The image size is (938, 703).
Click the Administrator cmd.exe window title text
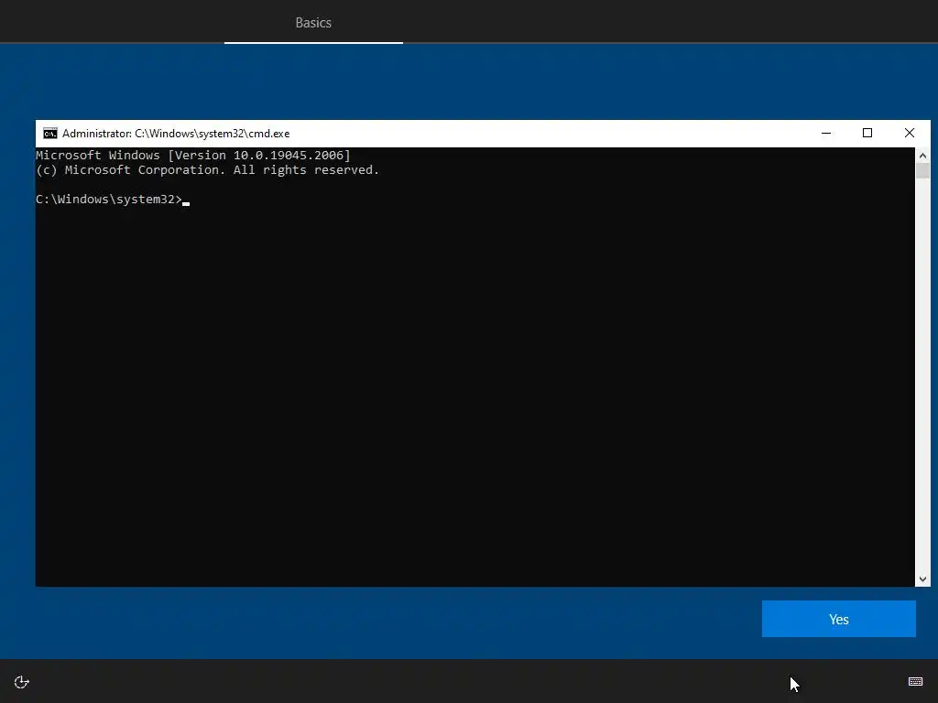[x=176, y=134]
